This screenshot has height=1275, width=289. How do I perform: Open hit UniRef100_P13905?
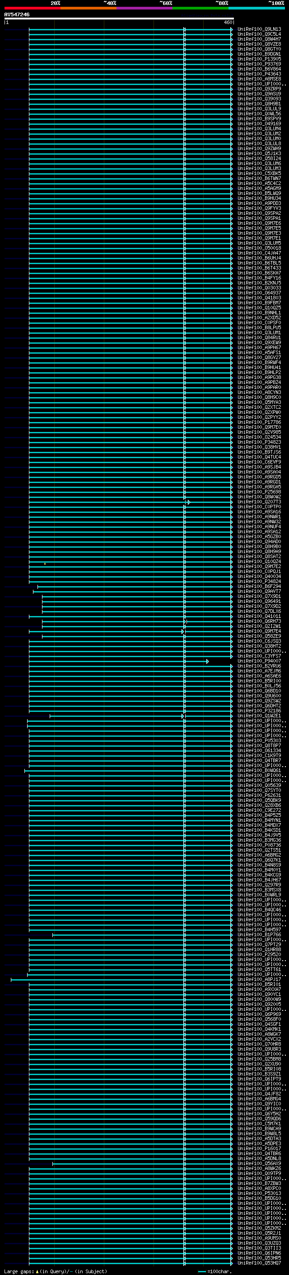tap(259, 59)
